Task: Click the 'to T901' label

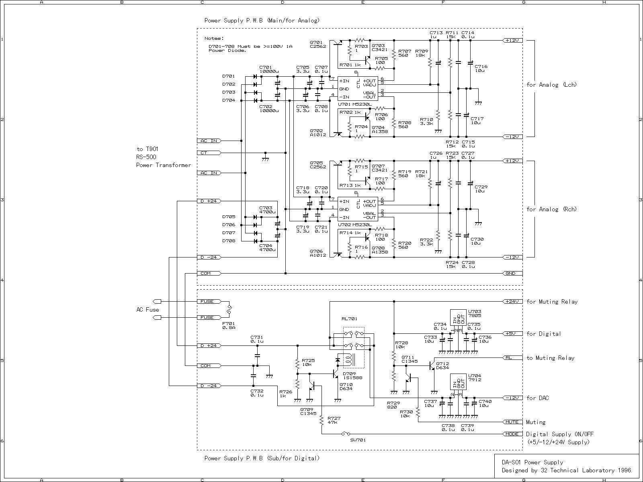Action: (x=147, y=149)
